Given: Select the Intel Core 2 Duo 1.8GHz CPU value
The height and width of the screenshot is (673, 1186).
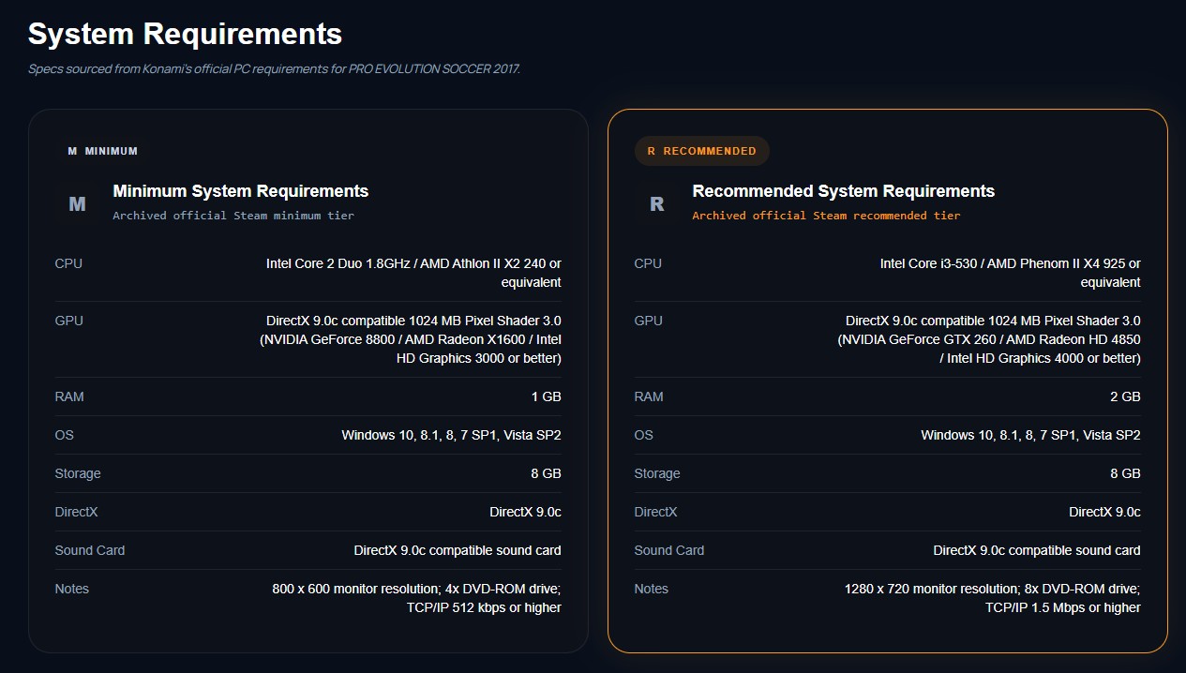Looking at the screenshot, I should pos(413,273).
